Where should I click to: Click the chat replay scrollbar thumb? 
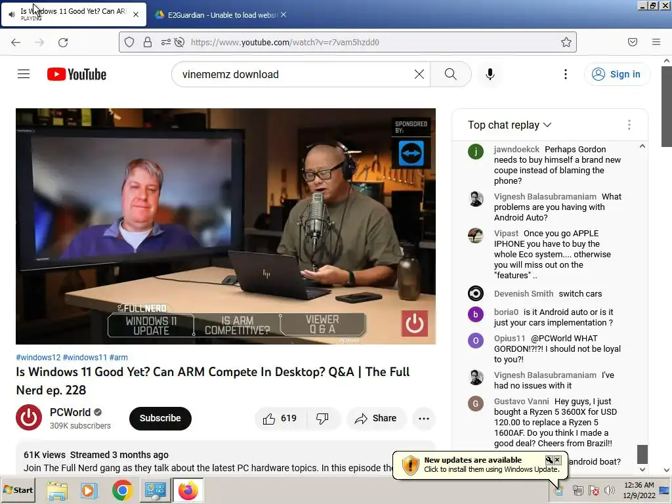642,454
